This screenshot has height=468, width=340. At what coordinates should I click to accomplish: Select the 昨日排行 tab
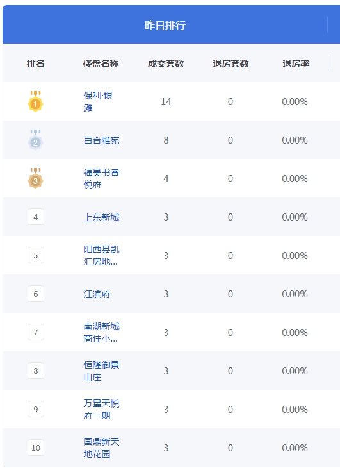(x=165, y=25)
